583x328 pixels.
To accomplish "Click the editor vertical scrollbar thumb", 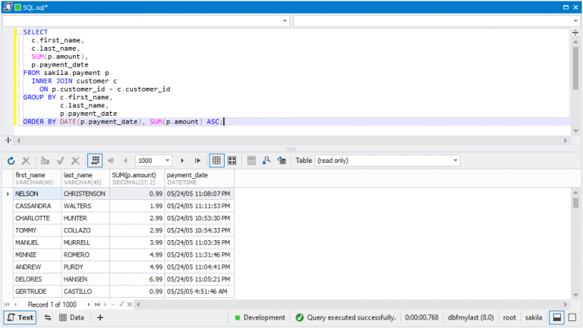I will coord(575,69).
